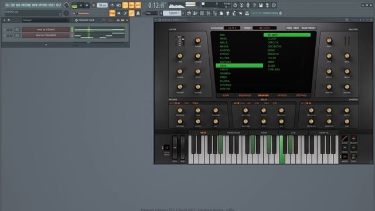375x211 pixels.
Task: Switch to the EFFECTS tab in plugin
Action: 282,96
